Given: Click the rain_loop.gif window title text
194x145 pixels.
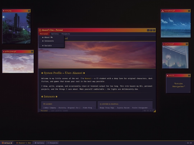Looking at the screenshot, I should coord(169,44).
